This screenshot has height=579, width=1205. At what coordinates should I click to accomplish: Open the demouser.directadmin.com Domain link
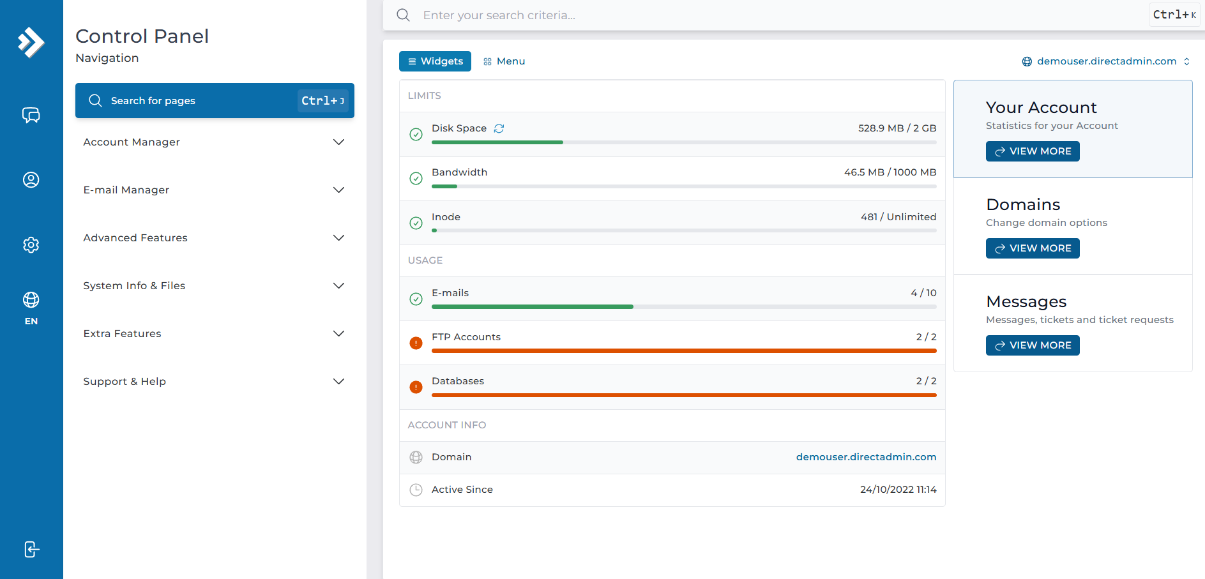(866, 457)
